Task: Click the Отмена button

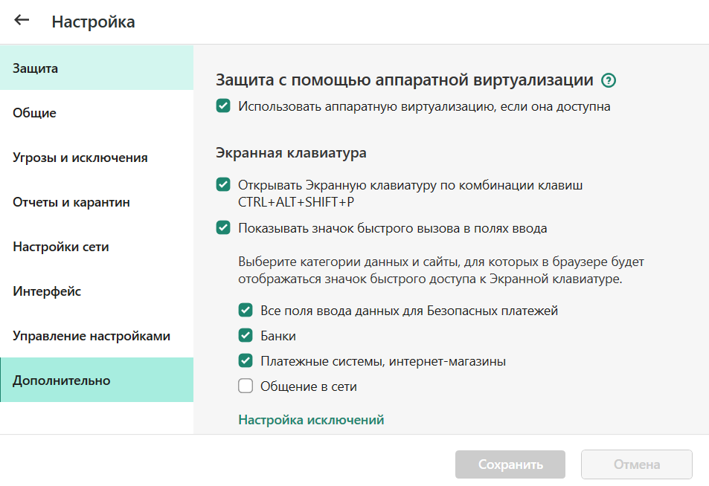Action: [636, 464]
